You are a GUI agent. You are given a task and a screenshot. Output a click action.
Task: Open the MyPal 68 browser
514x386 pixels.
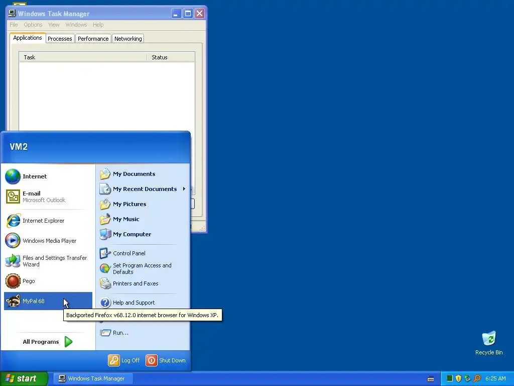pos(48,301)
